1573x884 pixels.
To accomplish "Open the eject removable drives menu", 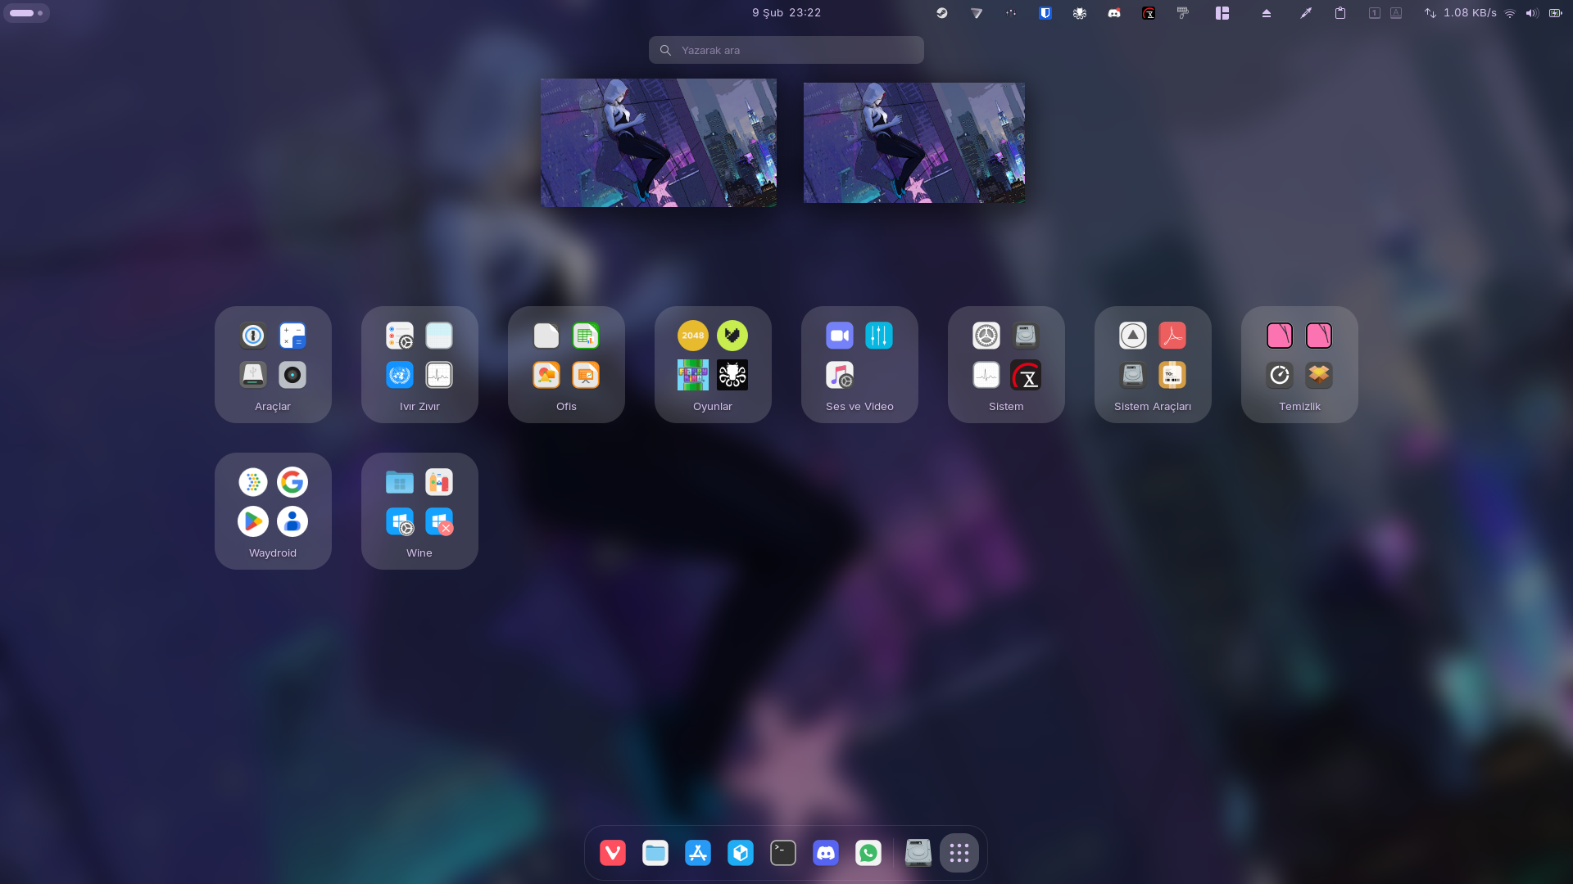I will click(1267, 13).
